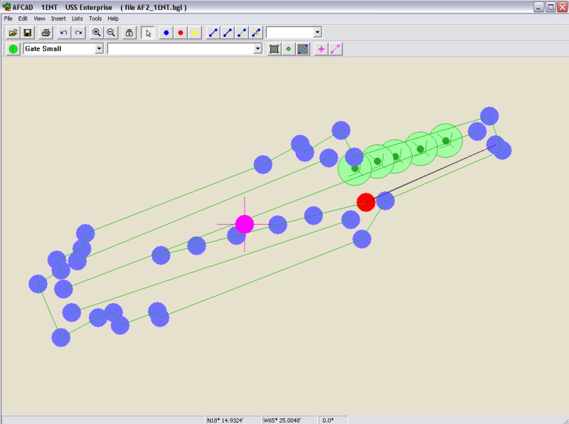This screenshot has width=569, height=424.
Task: Toggle the lock icon in toolbar
Action: 129,33
